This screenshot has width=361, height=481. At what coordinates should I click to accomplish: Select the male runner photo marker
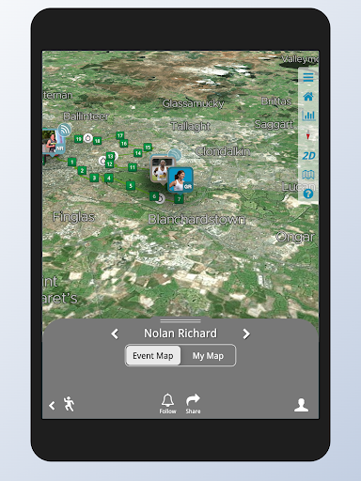pyautogui.click(x=162, y=169)
